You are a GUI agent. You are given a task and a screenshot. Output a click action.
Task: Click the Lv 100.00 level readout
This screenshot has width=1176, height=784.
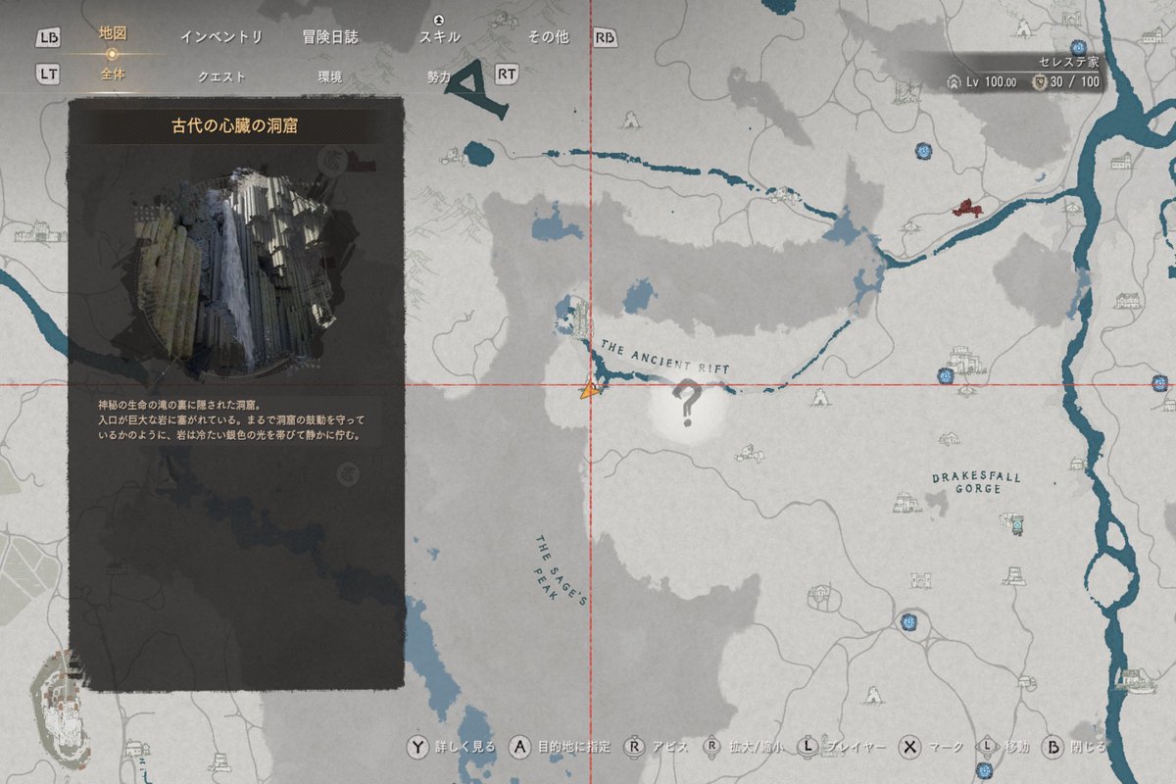click(x=992, y=82)
